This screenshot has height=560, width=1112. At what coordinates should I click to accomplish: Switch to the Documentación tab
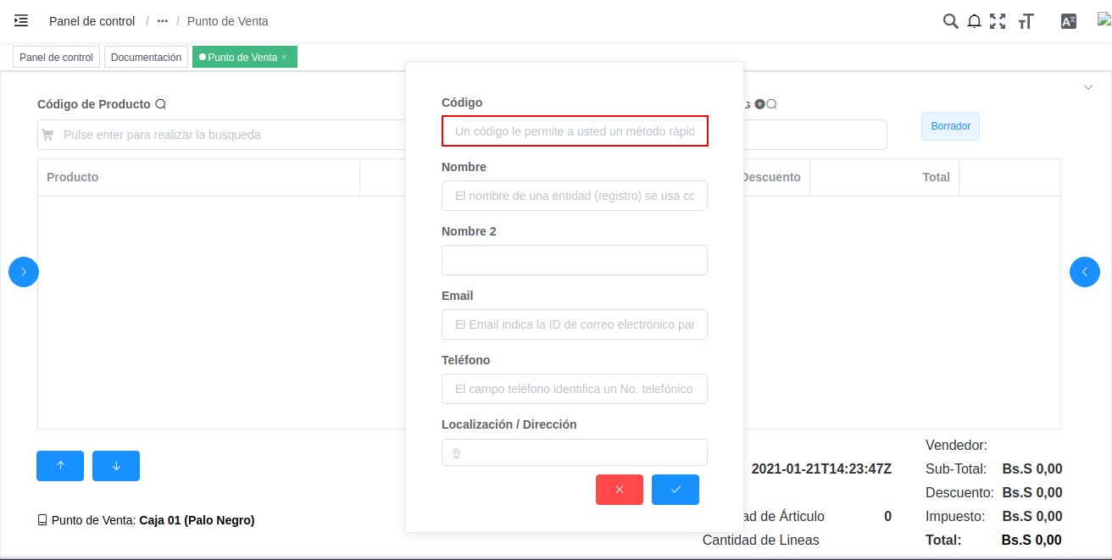click(x=147, y=57)
